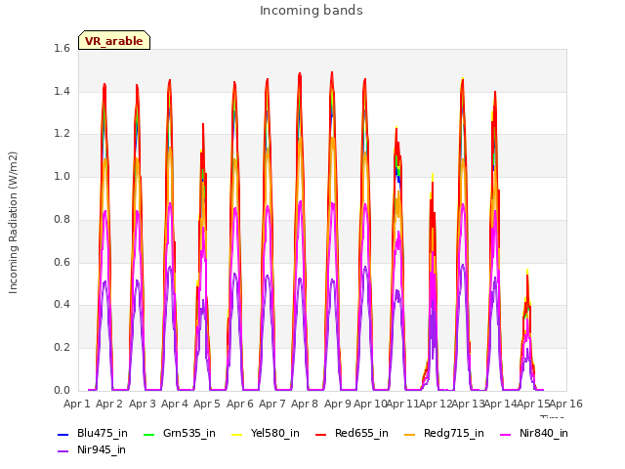This screenshot has width=625, height=469.
Task: Click the Apr 5 x-axis tick label
Action: tap(207, 404)
